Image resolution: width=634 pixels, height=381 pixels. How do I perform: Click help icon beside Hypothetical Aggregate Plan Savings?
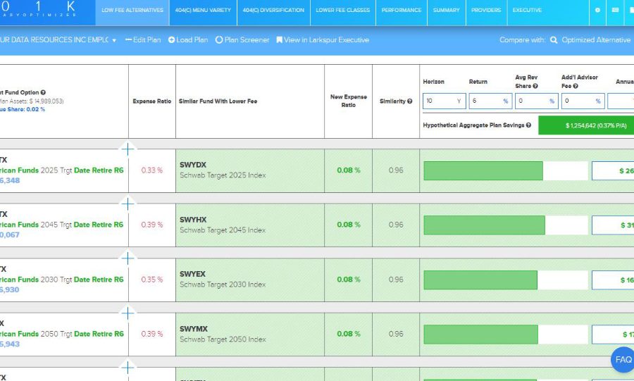(x=528, y=125)
